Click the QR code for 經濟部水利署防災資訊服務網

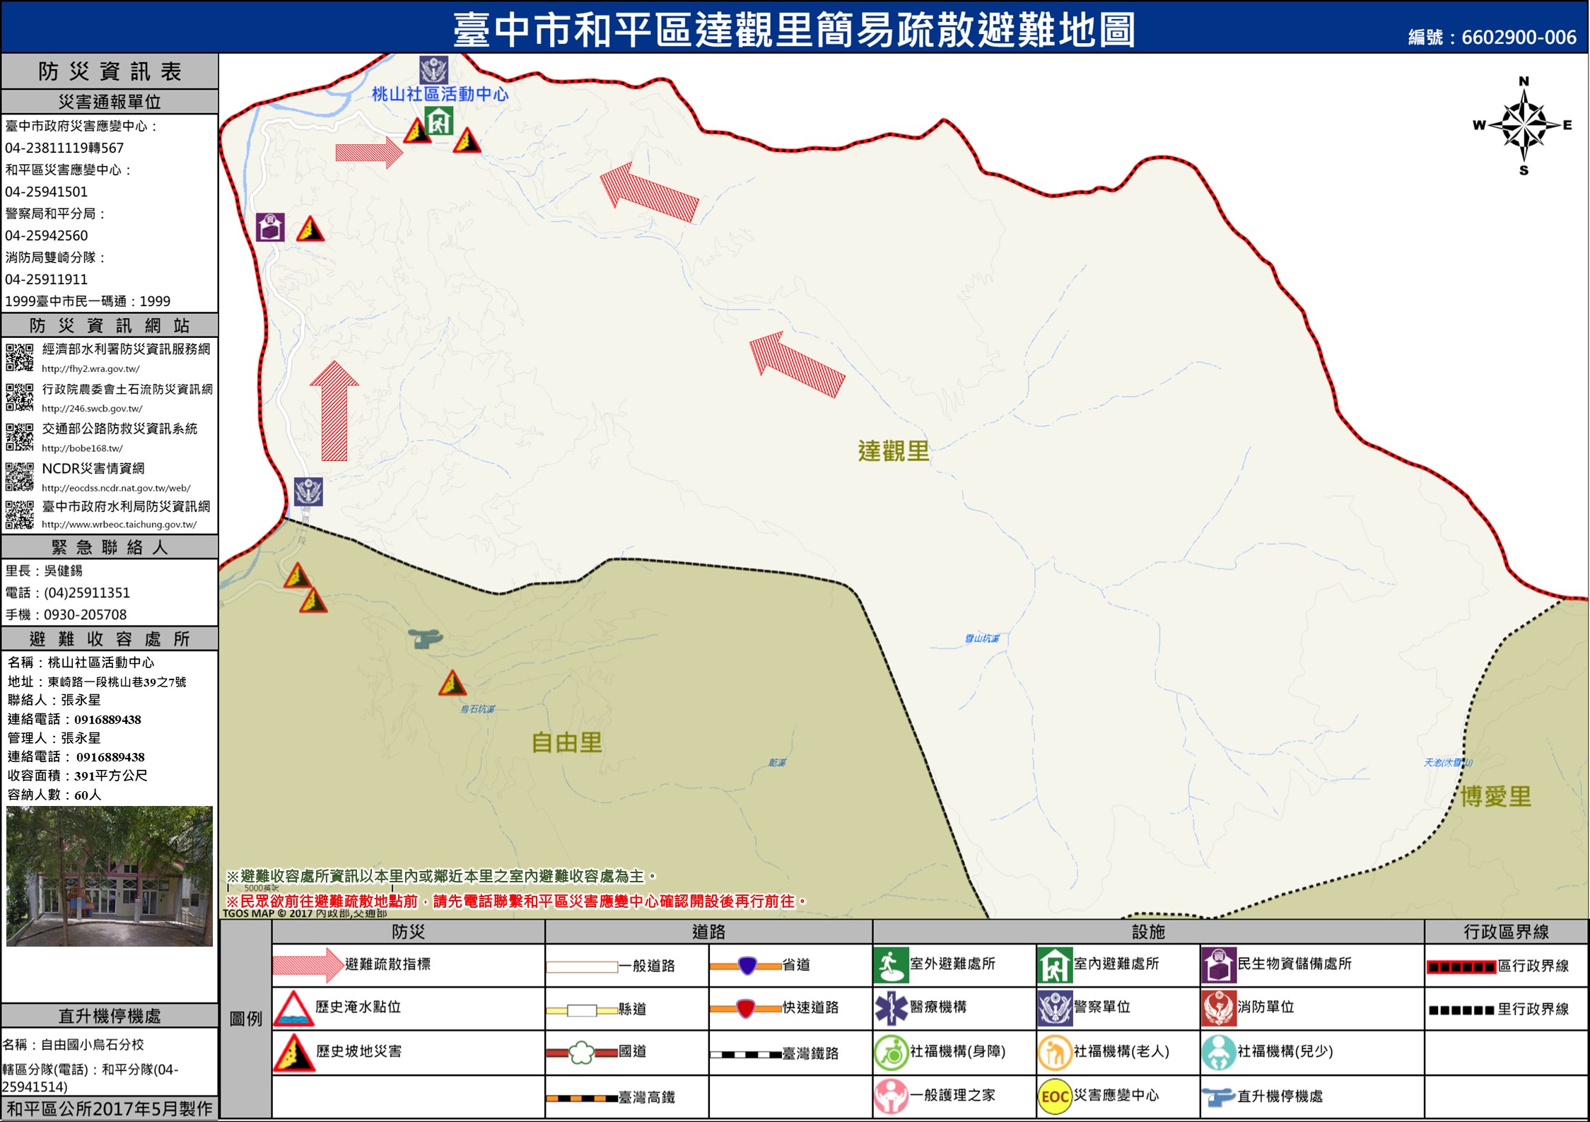click(20, 357)
